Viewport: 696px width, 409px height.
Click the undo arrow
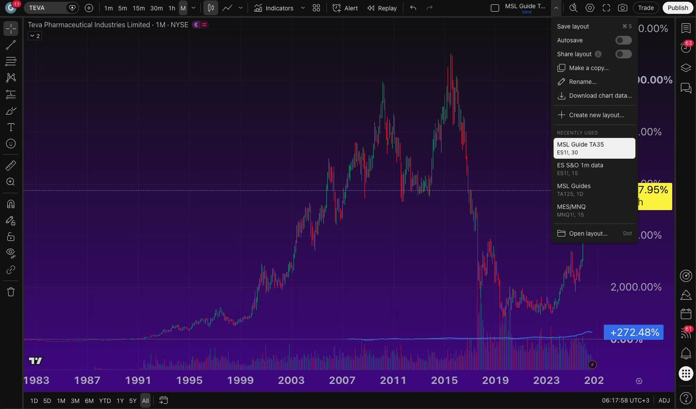(413, 8)
